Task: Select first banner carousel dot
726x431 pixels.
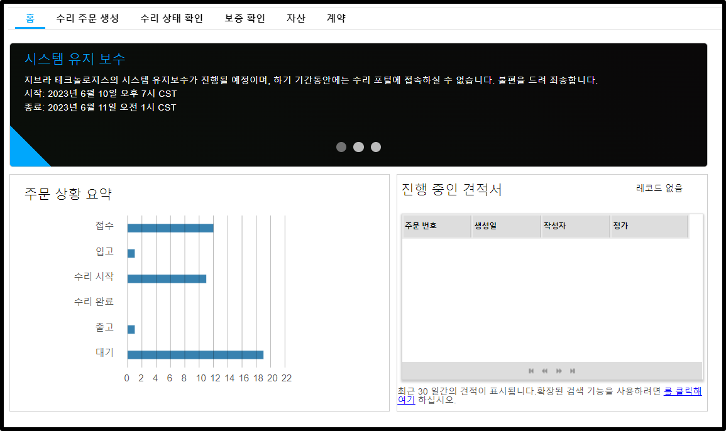Action: click(x=341, y=147)
